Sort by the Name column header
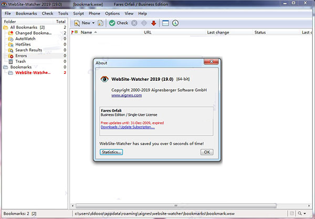 pyautogui.click(x=87, y=32)
